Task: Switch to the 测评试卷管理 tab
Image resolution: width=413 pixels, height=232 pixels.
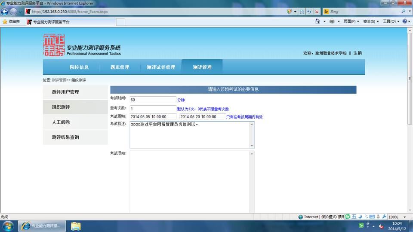Action: tap(160, 67)
